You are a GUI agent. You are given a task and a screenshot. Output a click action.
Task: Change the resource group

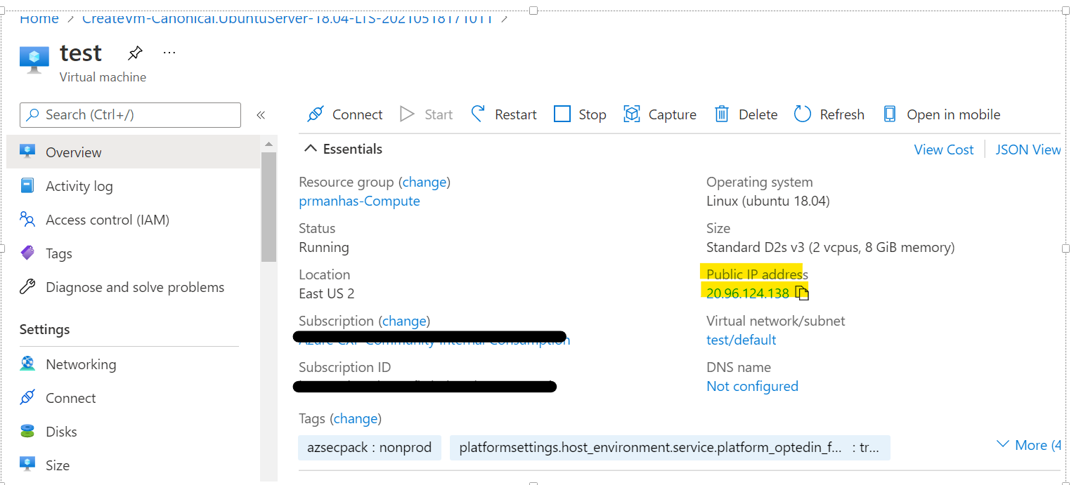[x=425, y=182]
